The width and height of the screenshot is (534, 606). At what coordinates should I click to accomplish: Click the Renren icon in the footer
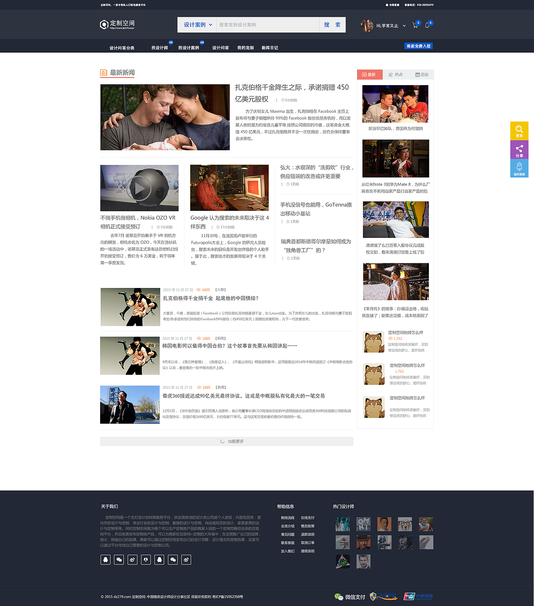(x=146, y=560)
